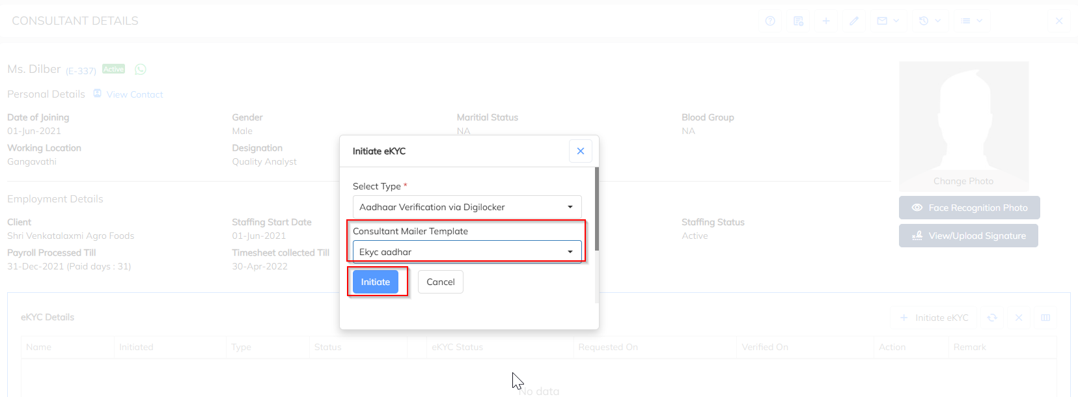Click the pencil edit icon
The image size is (1078, 397).
point(854,21)
